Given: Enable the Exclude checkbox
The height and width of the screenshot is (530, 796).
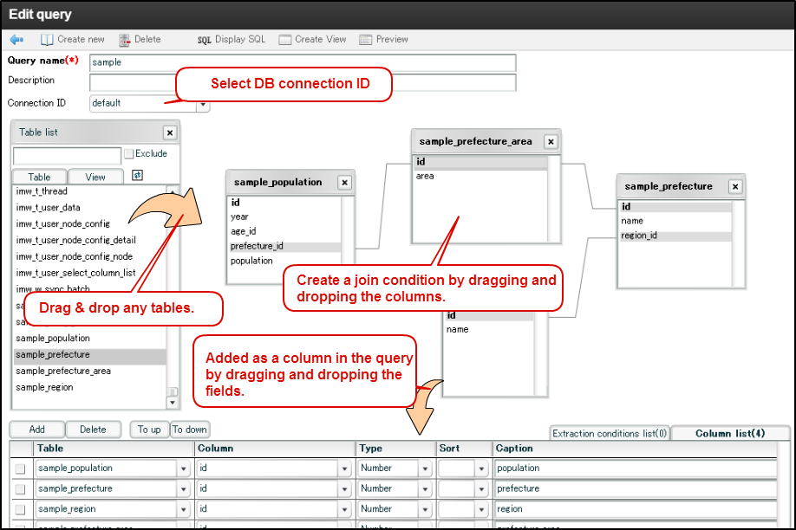Looking at the screenshot, I should tap(129, 154).
